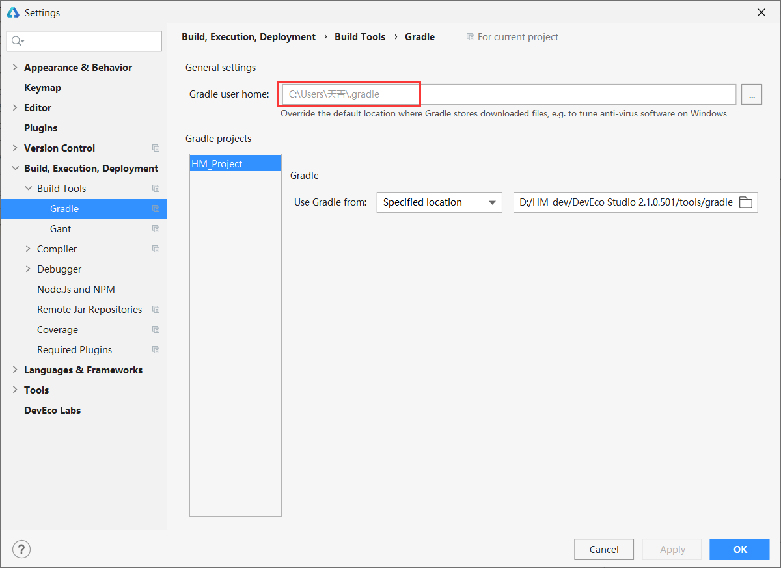Image resolution: width=781 pixels, height=568 pixels.
Task: Select the Gradle tree item
Action: coord(84,209)
